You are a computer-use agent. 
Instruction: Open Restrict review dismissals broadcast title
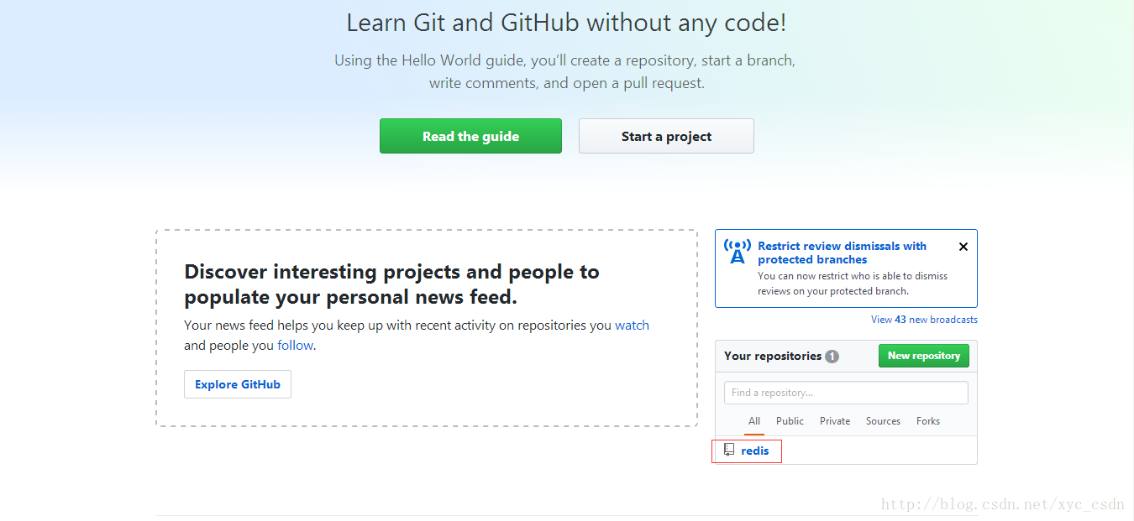pyautogui.click(x=842, y=253)
